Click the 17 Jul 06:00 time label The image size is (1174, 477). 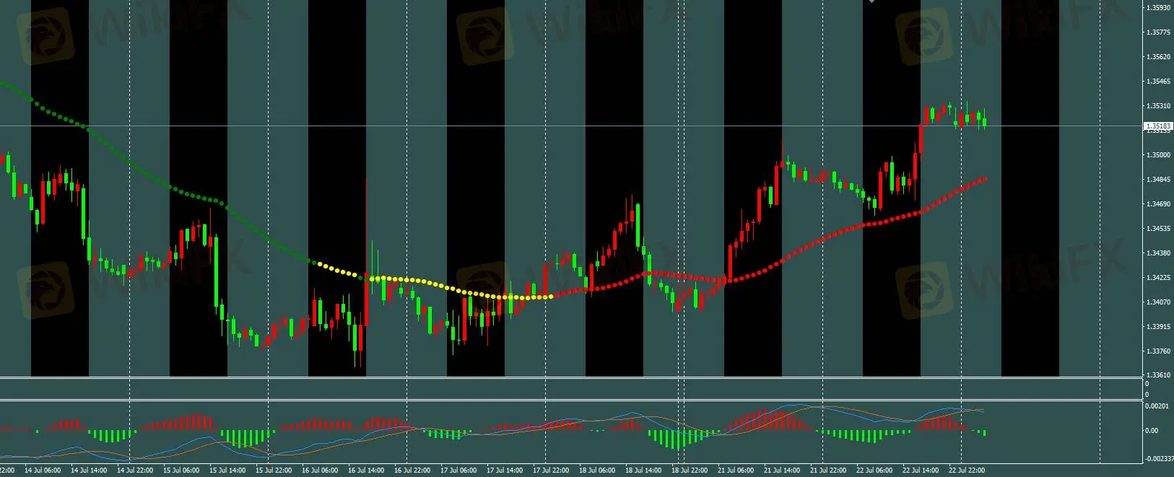click(x=458, y=471)
